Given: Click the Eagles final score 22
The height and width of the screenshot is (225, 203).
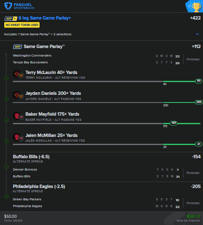Looking at the screenshot, I should coord(177,207).
